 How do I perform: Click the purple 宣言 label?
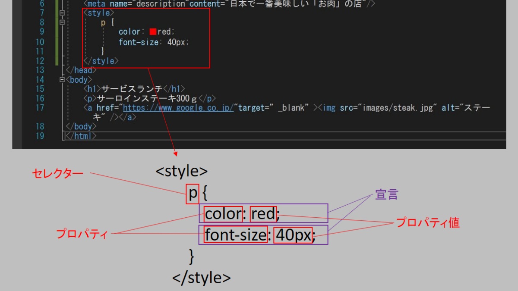pos(386,195)
